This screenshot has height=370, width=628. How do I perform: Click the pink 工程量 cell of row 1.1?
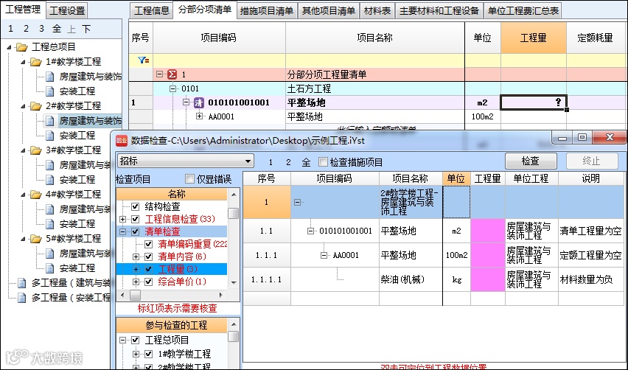click(487, 231)
